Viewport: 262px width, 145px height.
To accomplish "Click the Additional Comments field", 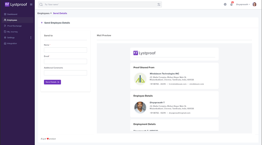I will tap(65, 73).
